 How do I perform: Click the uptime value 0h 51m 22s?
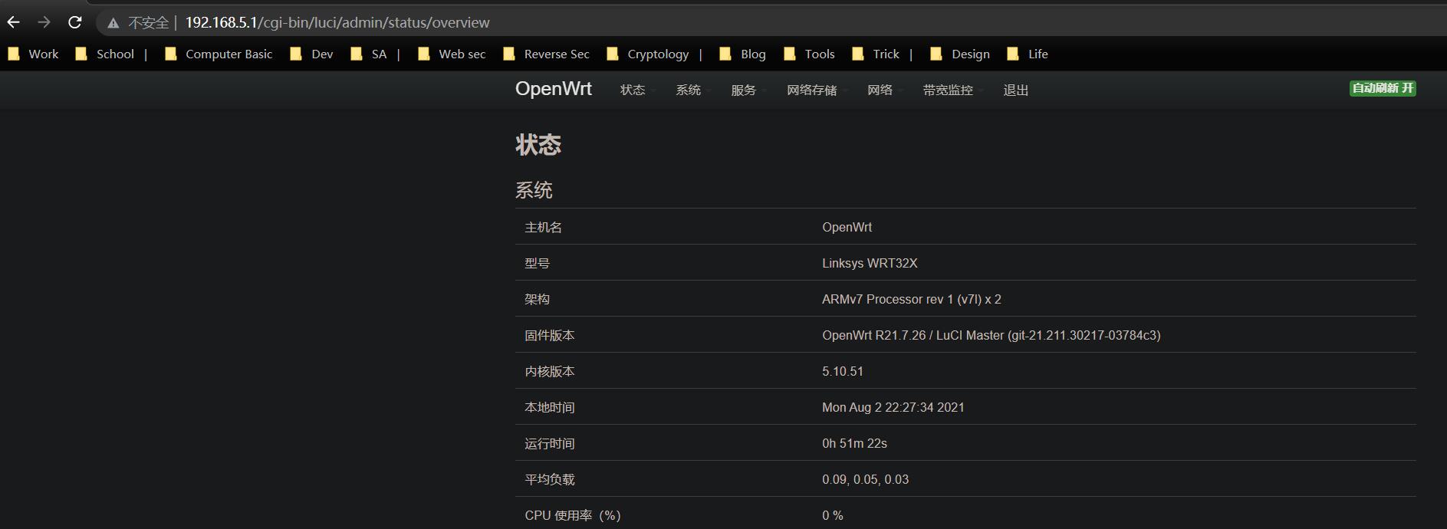click(854, 443)
